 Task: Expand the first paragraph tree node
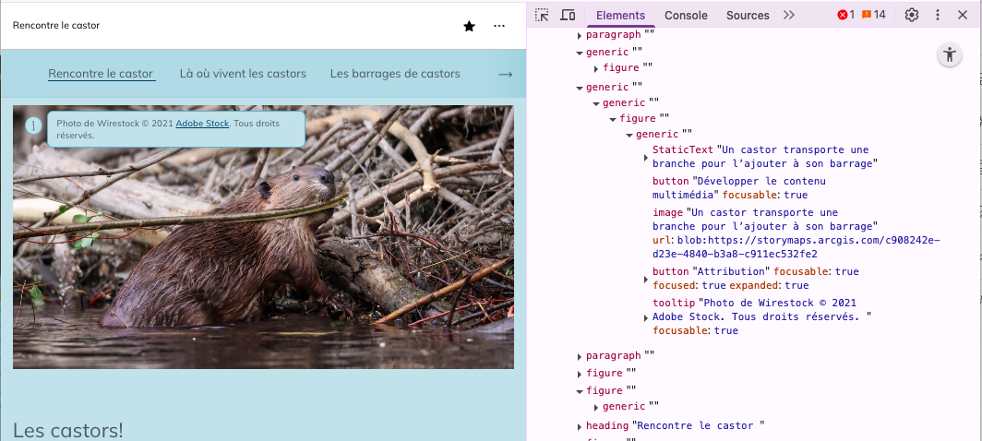[580, 36]
